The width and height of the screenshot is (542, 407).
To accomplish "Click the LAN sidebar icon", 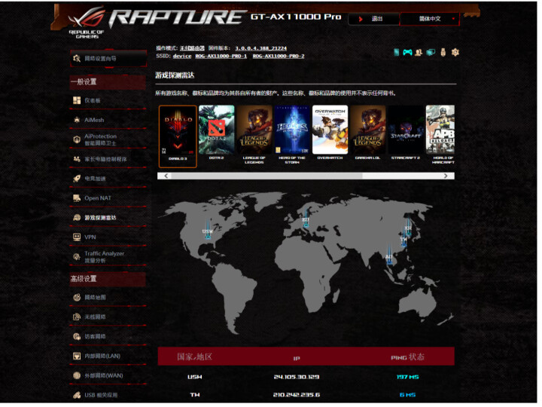I will (77, 356).
